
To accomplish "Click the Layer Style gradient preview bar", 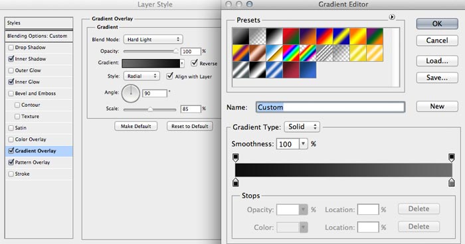I will pyautogui.click(x=151, y=64).
